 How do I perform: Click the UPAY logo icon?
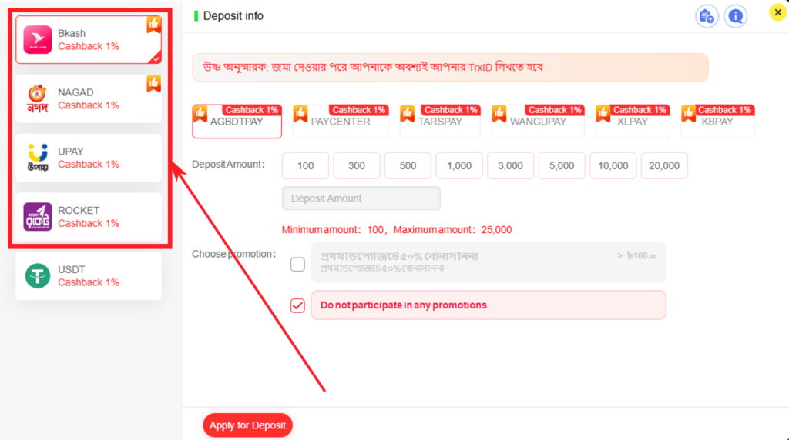[x=38, y=158]
